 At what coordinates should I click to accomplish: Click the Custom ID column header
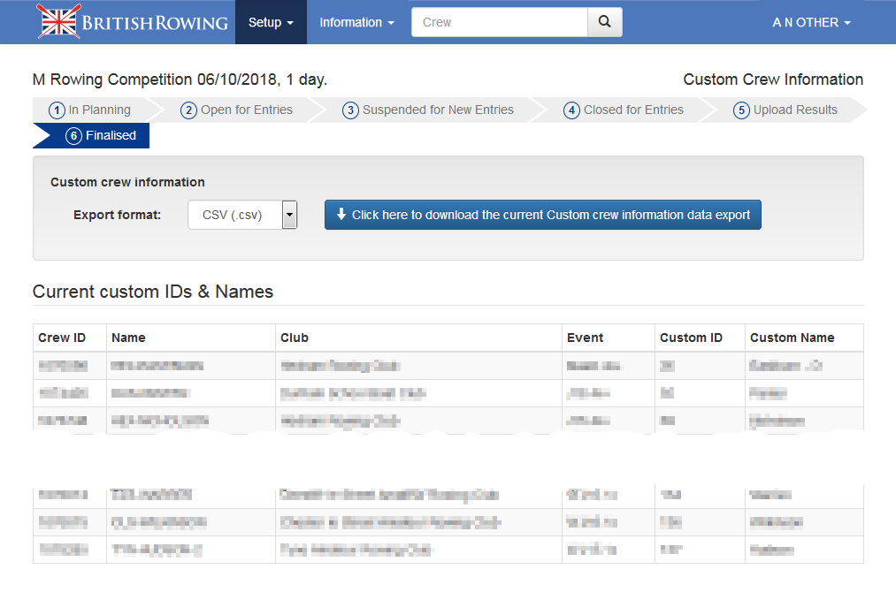[x=691, y=338]
